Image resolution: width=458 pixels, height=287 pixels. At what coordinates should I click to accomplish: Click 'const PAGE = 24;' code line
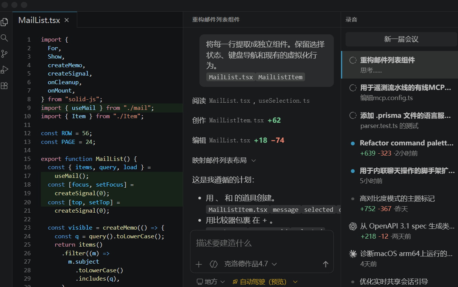coord(68,142)
